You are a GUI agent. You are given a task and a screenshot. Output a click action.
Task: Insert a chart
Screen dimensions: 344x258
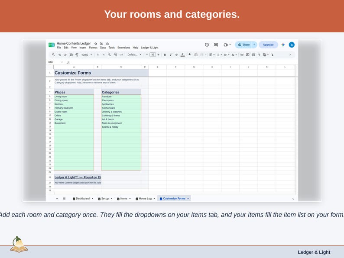click(253, 55)
